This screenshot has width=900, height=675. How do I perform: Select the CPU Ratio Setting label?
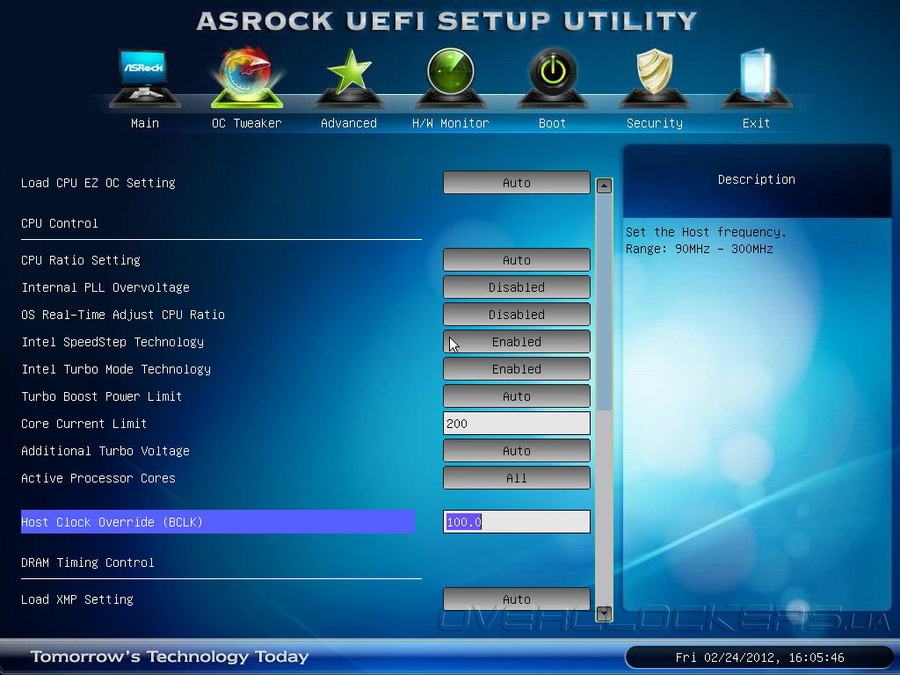[80, 260]
